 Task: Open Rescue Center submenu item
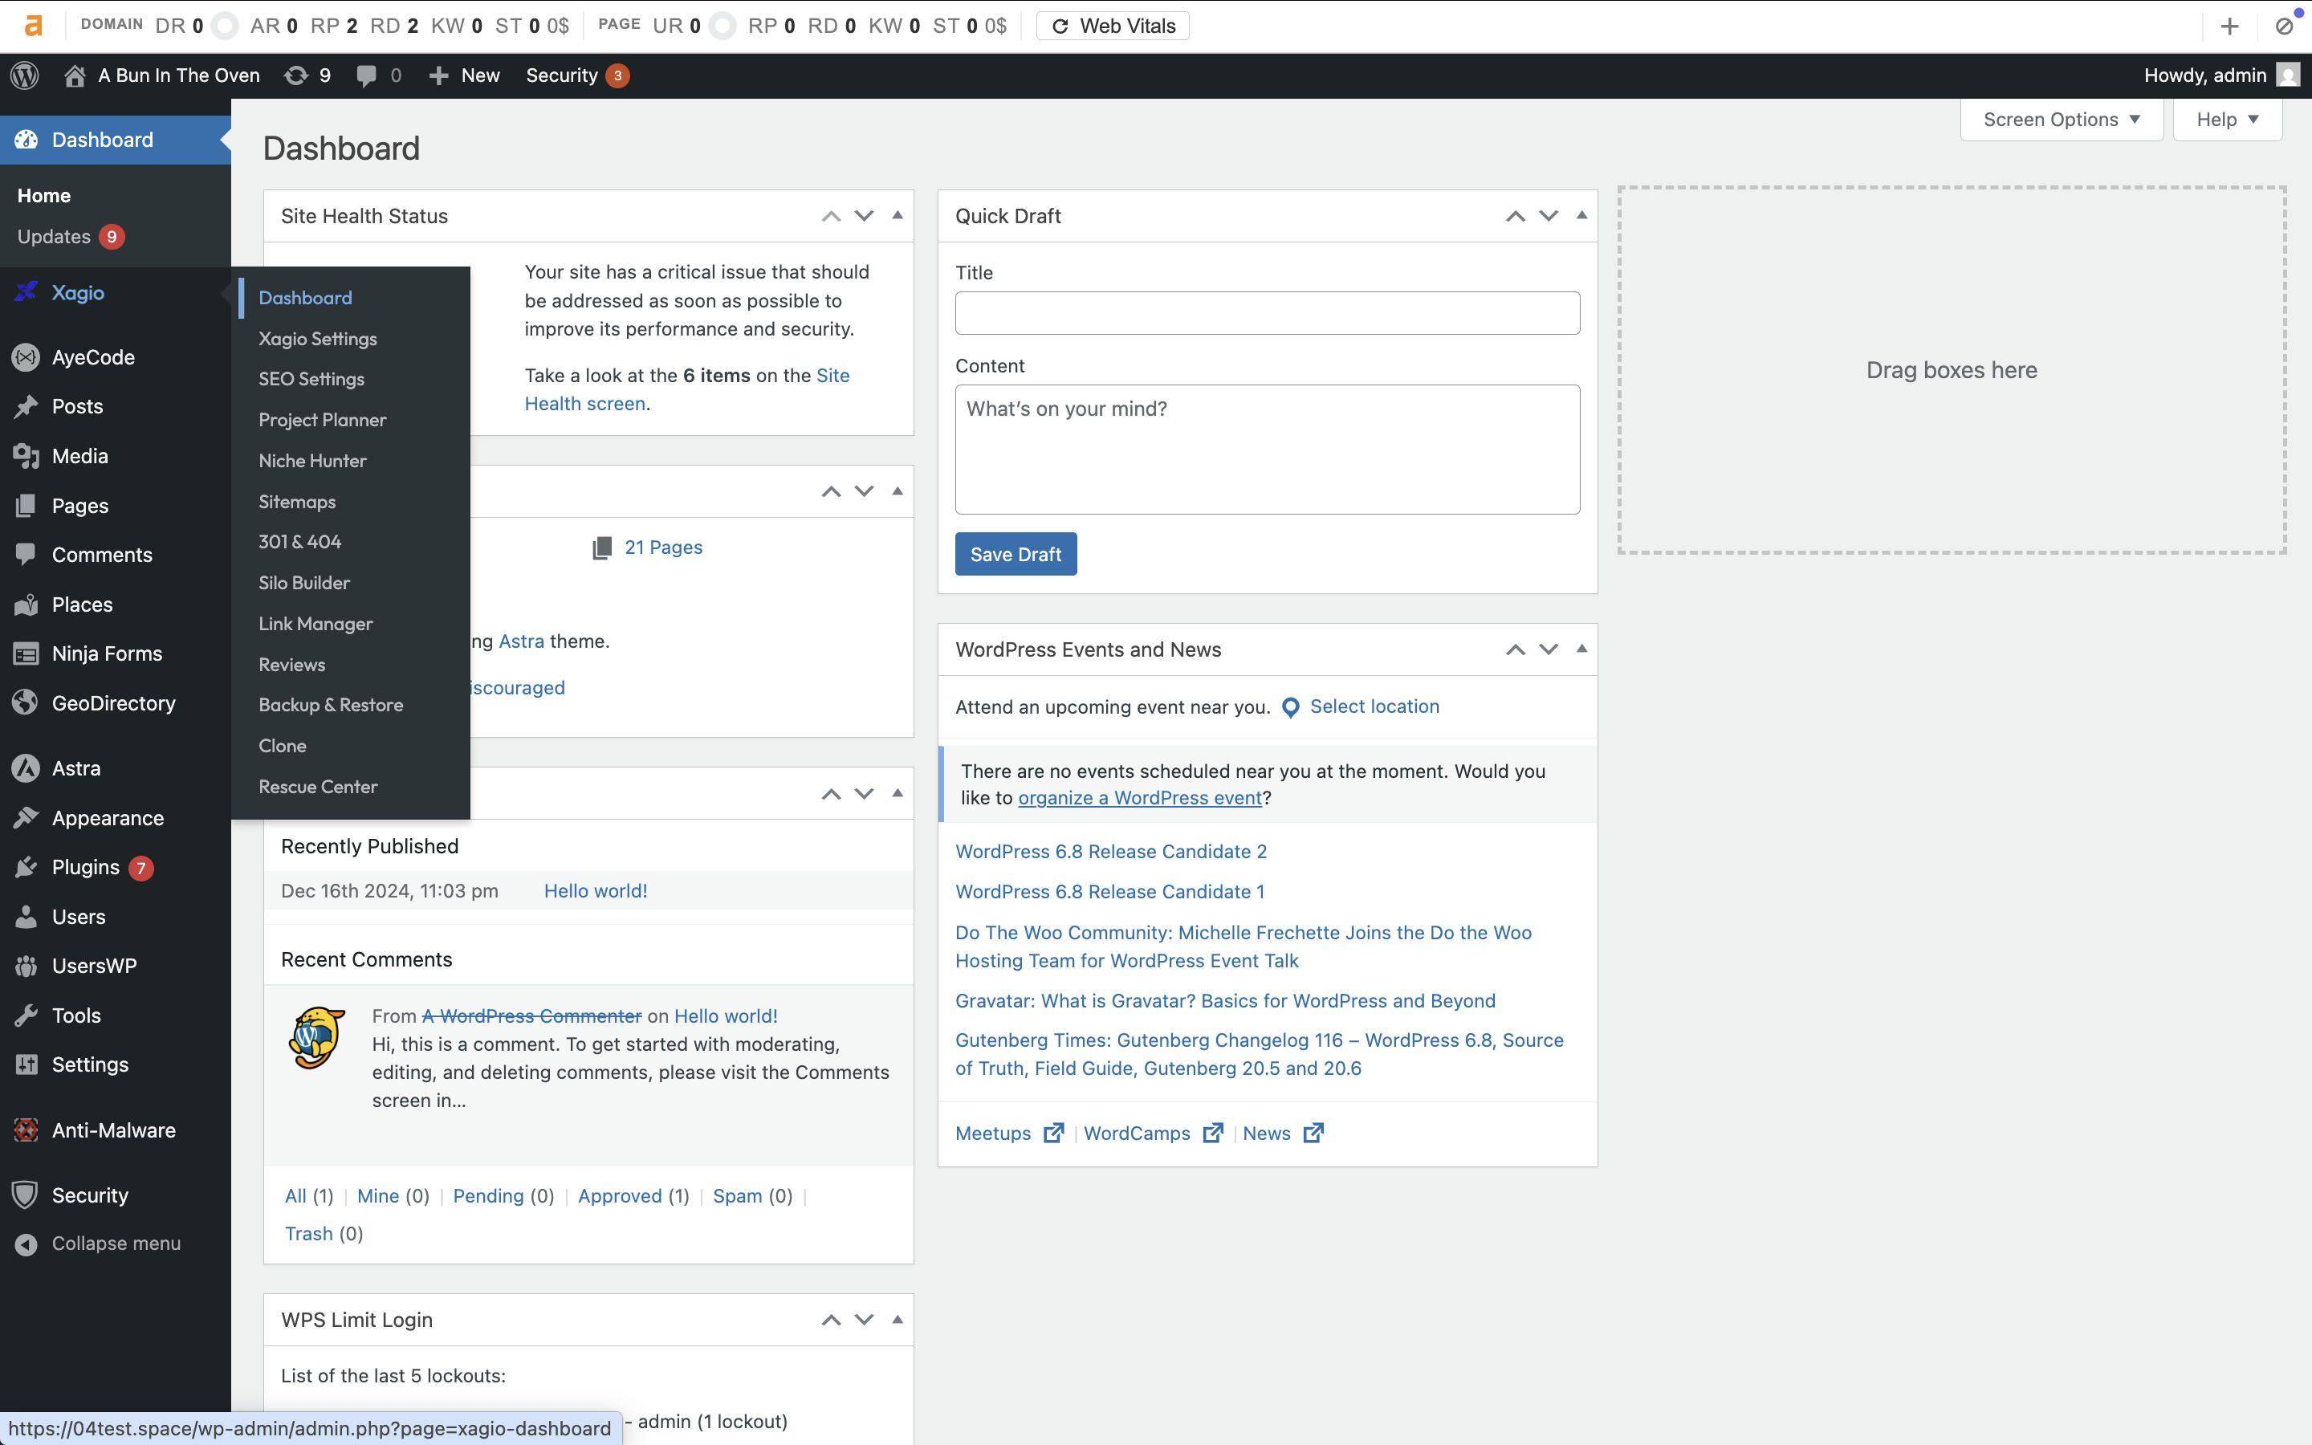[x=318, y=787]
